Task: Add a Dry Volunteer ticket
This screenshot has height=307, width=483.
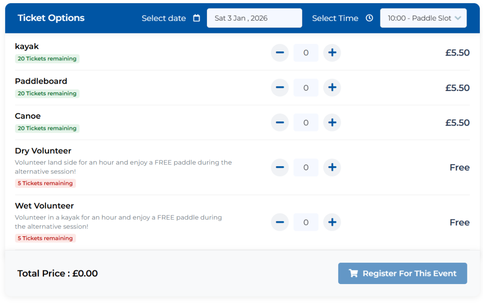Action: pos(332,167)
